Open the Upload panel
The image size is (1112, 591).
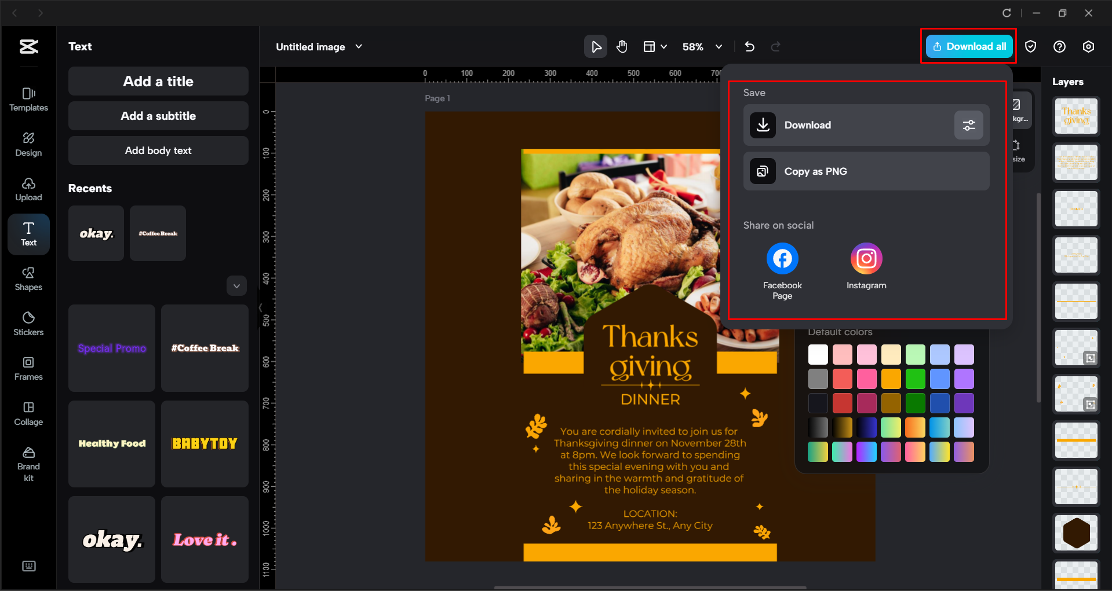coord(28,189)
